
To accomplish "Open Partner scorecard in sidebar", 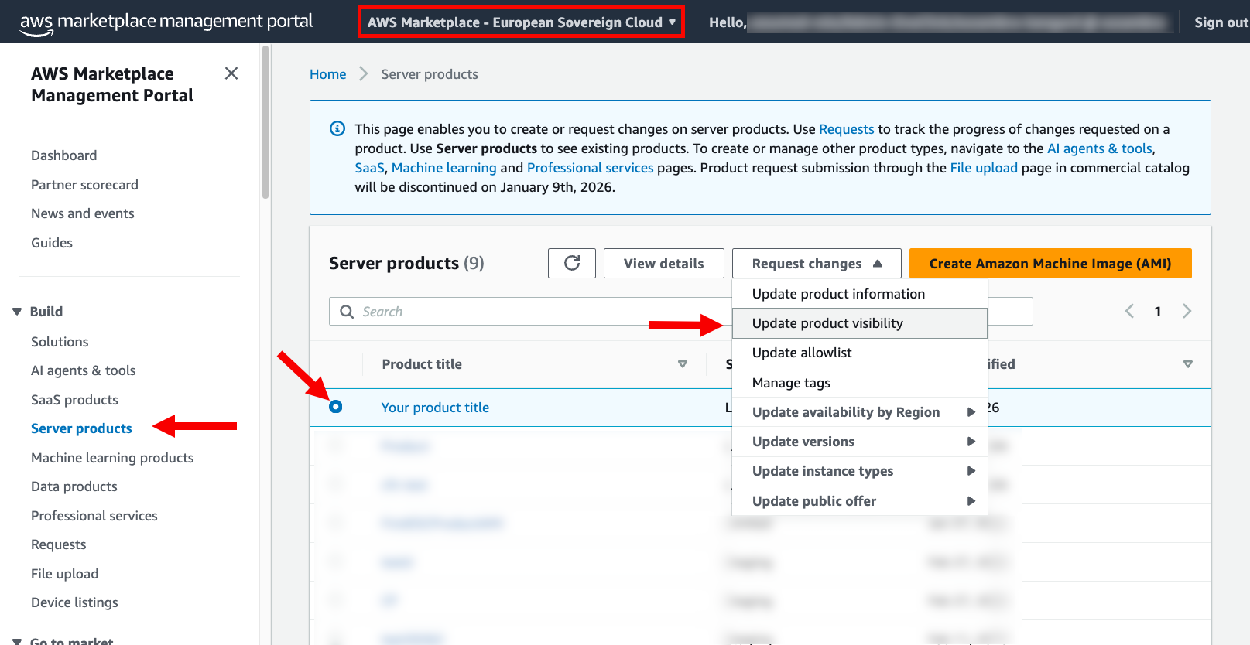I will click(84, 185).
